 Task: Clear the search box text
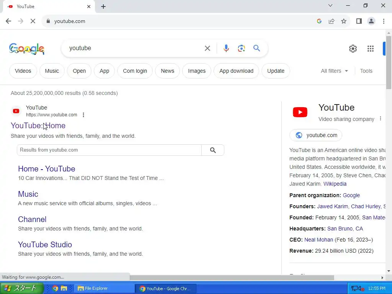tap(207, 48)
